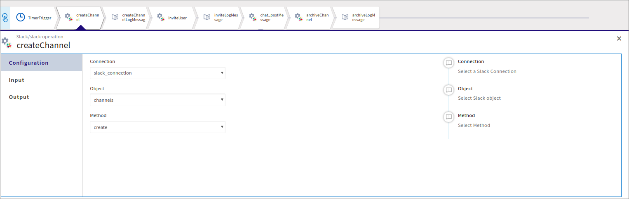This screenshot has height=199, width=629.
Task: Switch to the Configuration tab
Action: coord(42,63)
